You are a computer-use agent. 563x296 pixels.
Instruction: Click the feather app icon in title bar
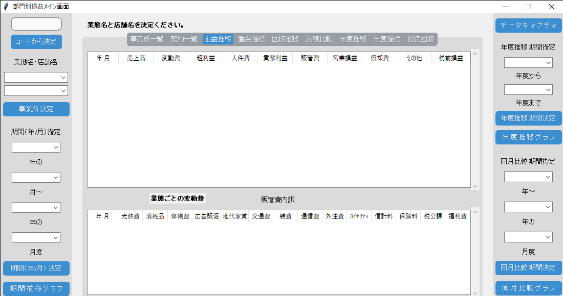[6, 7]
